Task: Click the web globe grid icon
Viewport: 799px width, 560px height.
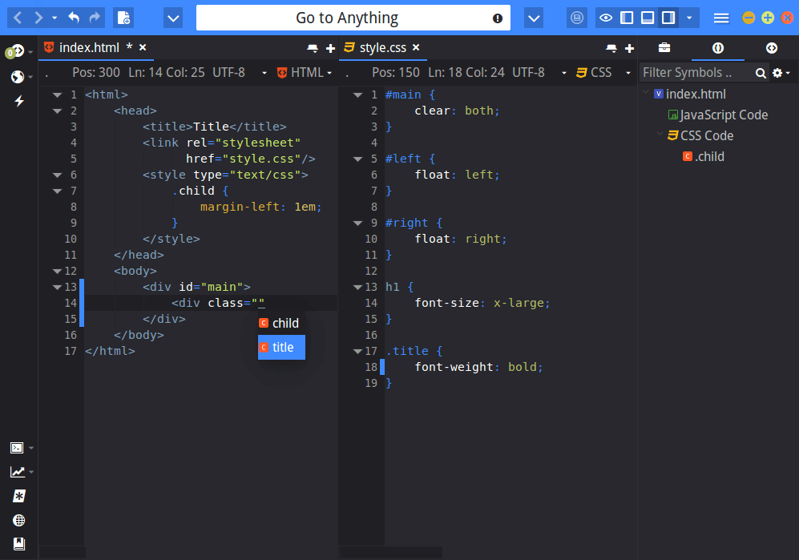Action: tap(19, 520)
